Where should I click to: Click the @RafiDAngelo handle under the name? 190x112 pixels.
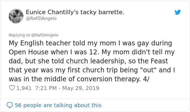(41, 18)
